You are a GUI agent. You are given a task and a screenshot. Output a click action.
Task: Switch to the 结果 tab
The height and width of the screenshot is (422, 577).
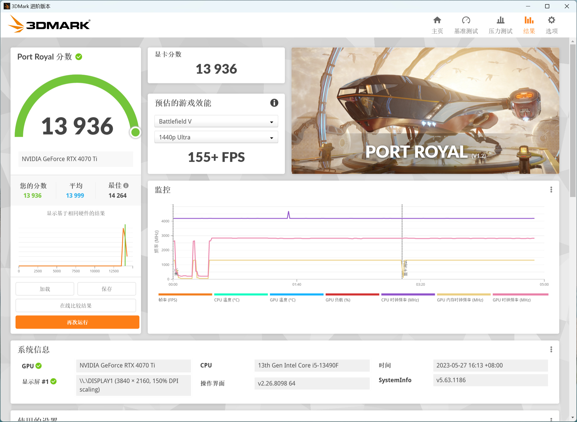point(529,24)
